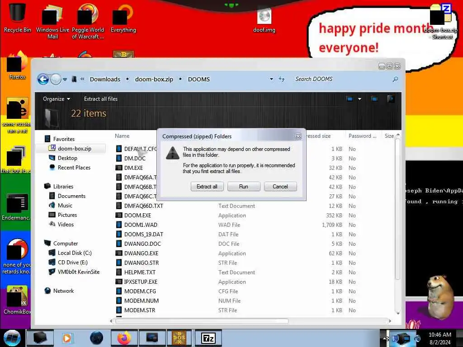Select the DWANGO.EXE file
Viewport: 463px width, 347px height.
141,253
